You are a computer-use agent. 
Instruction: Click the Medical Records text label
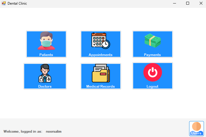click(101, 86)
